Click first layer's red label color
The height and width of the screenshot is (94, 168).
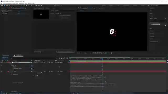pos(8,62)
